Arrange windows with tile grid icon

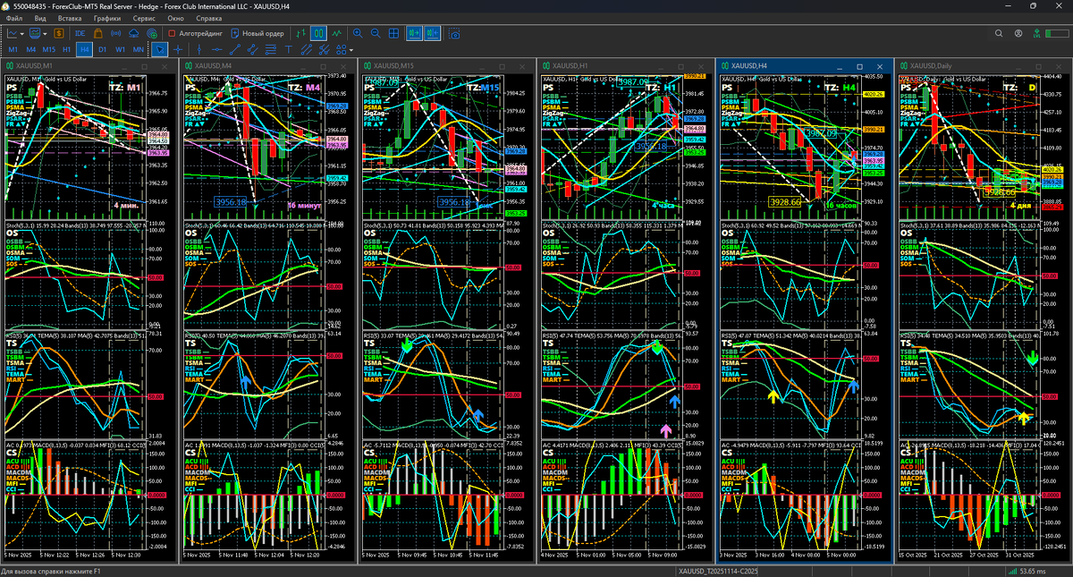(393, 33)
